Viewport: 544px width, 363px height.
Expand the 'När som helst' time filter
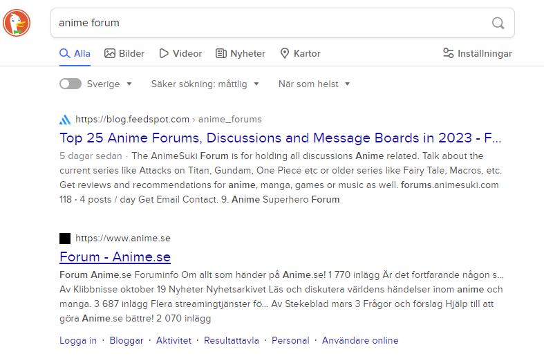coord(315,84)
